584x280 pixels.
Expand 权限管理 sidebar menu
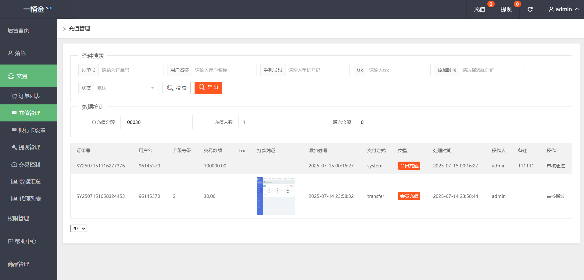point(29,218)
